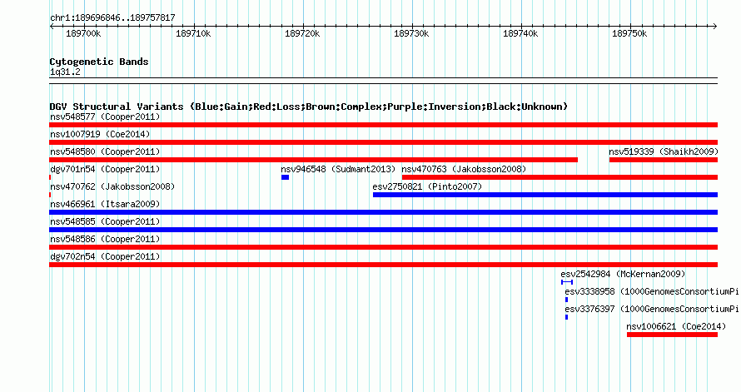Click the nsv548580 (Cooper2011) label
Viewport: 741px width, 392px height.
[105, 151]
